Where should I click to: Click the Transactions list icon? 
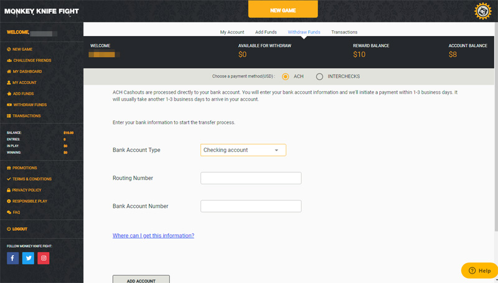click(9, 116)
